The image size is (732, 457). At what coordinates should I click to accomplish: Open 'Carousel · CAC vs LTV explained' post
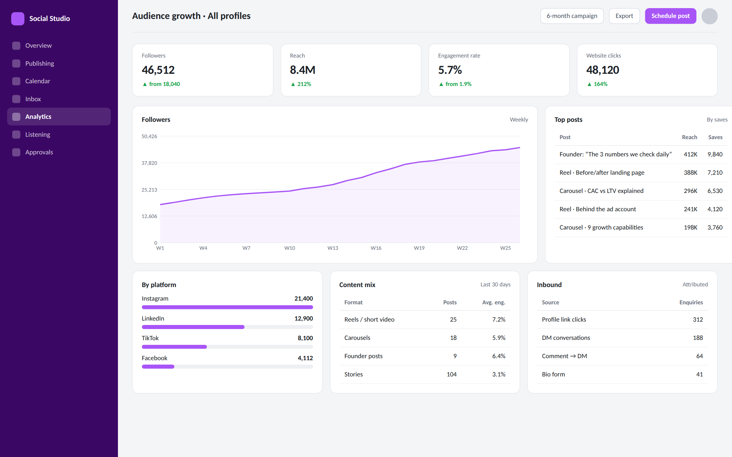click(x=641, y=191)
